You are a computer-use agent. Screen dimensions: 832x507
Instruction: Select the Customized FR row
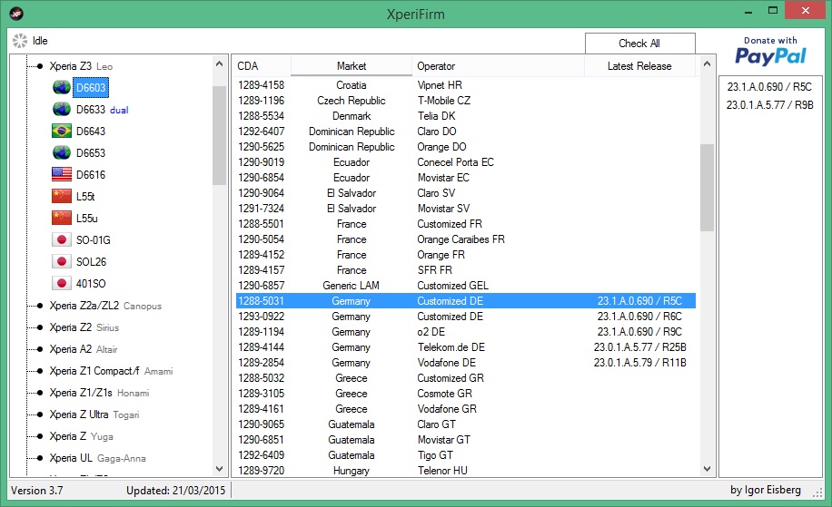pos(465,223)
